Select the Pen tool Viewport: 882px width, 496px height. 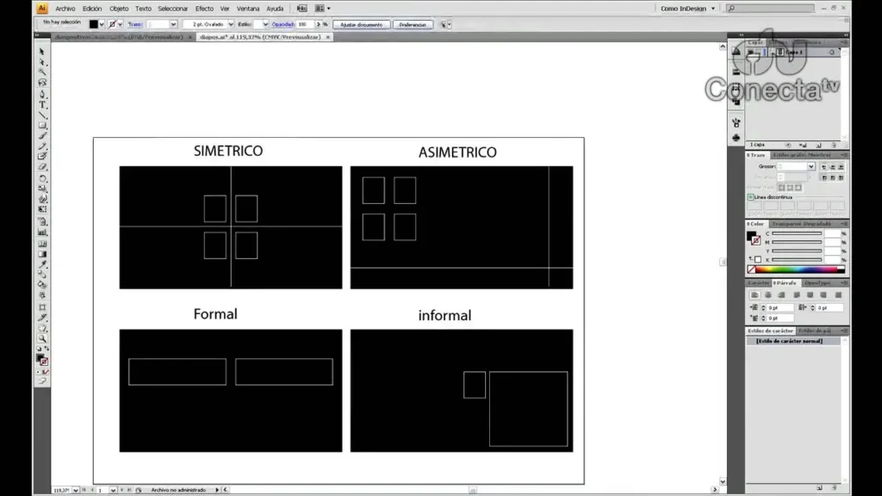click(x=42, y=94)
